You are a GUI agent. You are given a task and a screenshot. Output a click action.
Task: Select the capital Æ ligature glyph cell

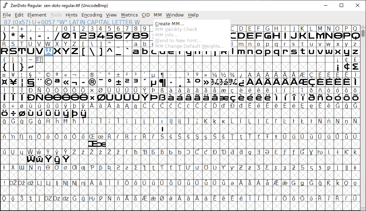tap(302, 82)
